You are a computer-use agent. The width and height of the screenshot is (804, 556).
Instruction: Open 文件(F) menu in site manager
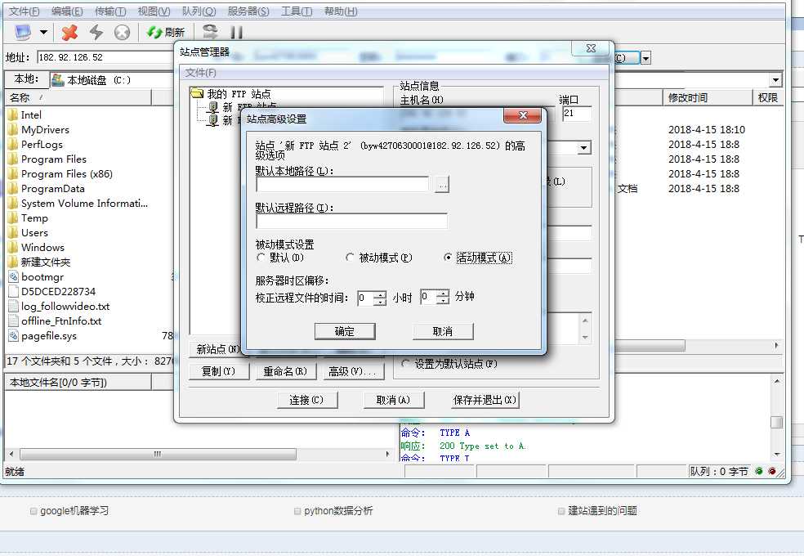tap(200, 73)
